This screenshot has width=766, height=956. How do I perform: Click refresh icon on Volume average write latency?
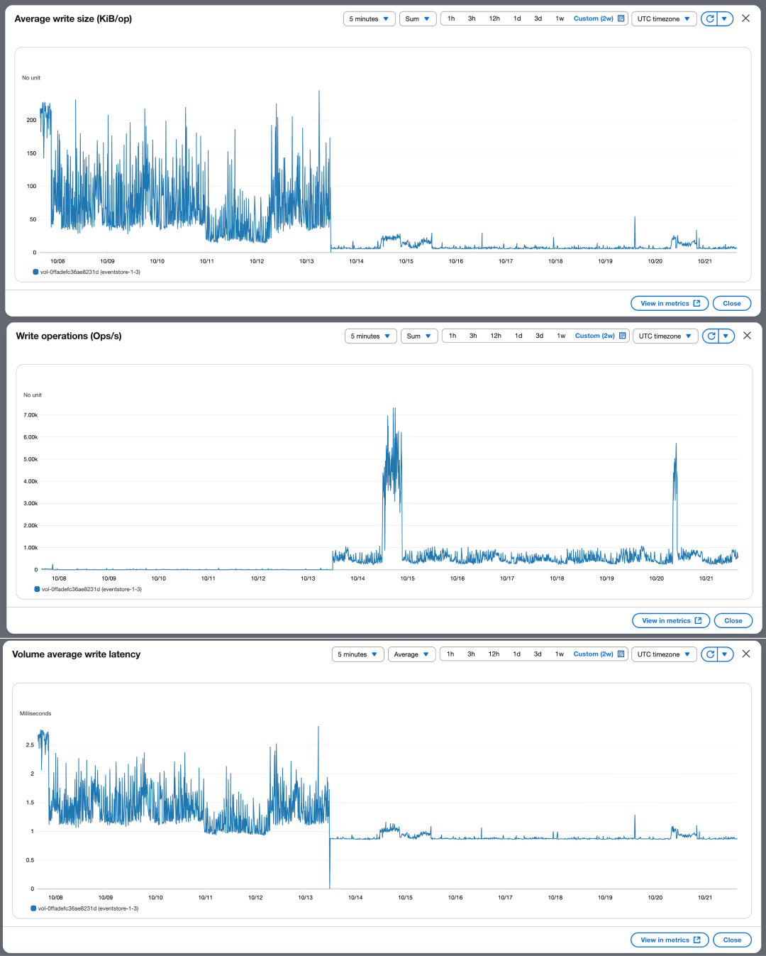[710, 654]
